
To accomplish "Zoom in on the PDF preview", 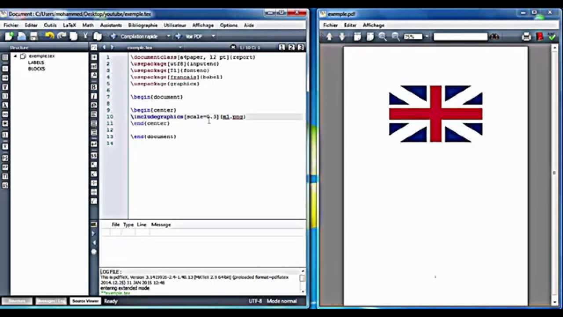I will tap(383, 37).
